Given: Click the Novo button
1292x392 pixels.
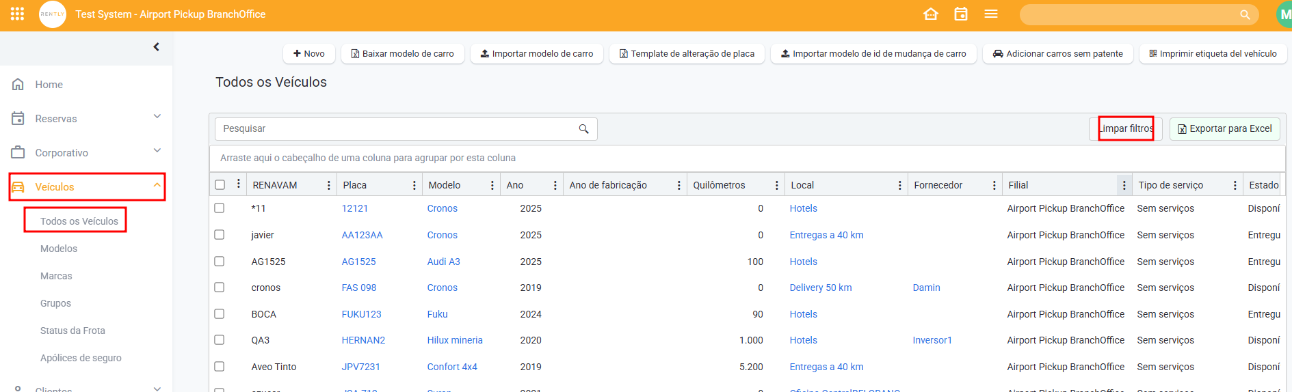Looking at the screenshot, I should pyautogui.click(x=308, y=54).
